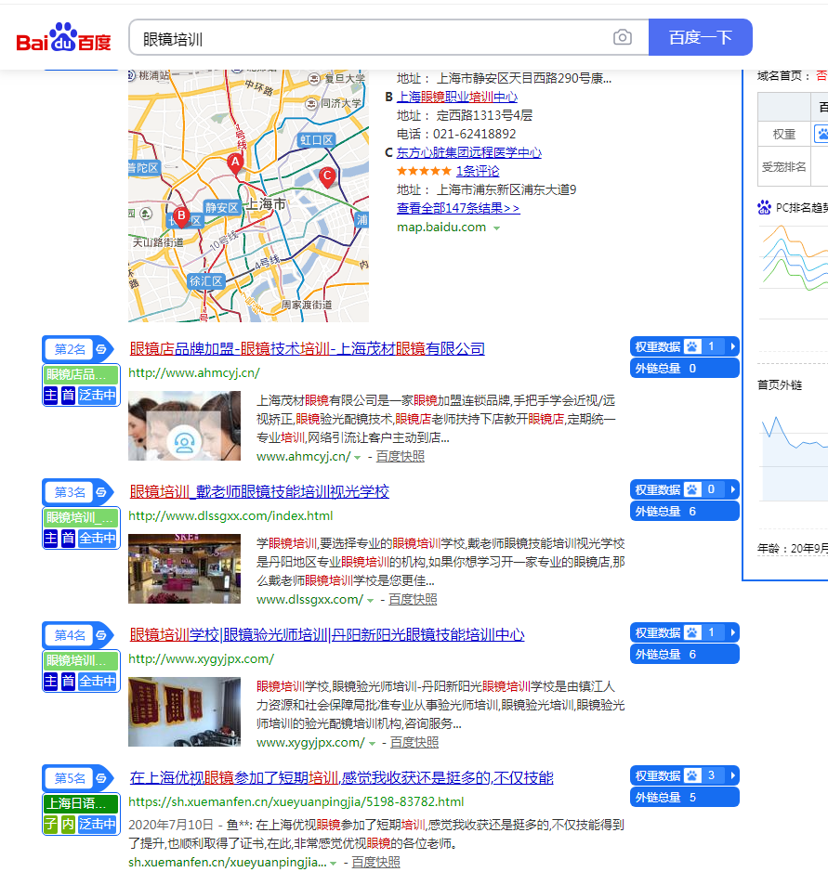
Task: Click the swirl icon beside 第2名
Action: [x=101, y=349]
